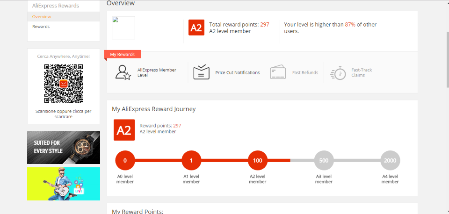The height and width of the screenshot is (214, 449).
Task: Select the A0 level milestone circle
Action: click(125, 160)
